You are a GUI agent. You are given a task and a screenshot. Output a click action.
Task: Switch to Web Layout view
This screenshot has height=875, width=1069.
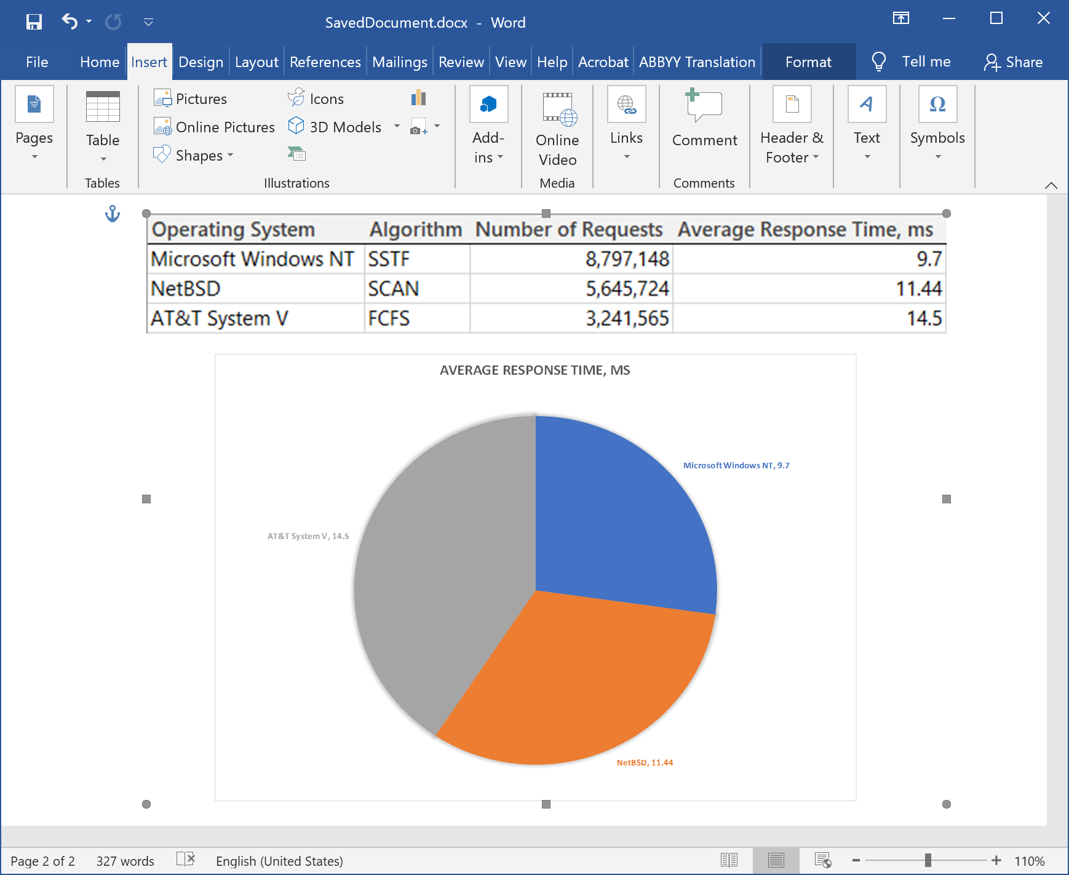(x=822, y=860)
